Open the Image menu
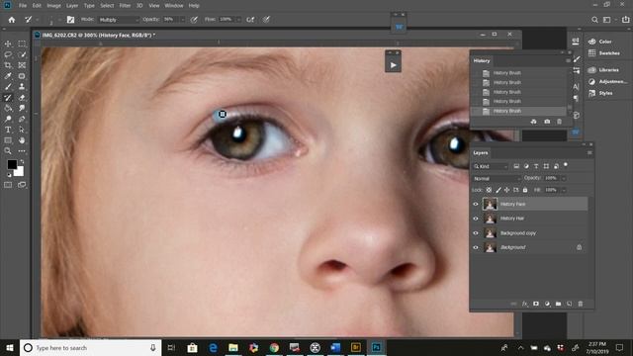 click(x=53, y=6)
